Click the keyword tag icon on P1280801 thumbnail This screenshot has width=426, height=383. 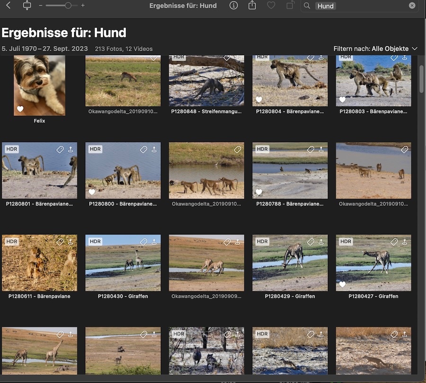60,150
